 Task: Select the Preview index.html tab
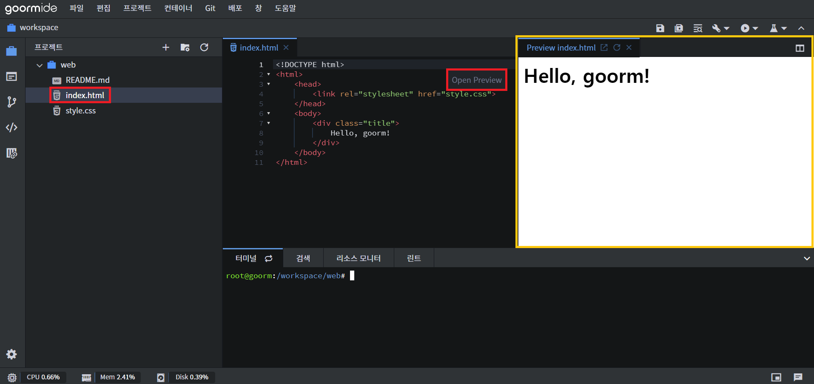[561, 48]
